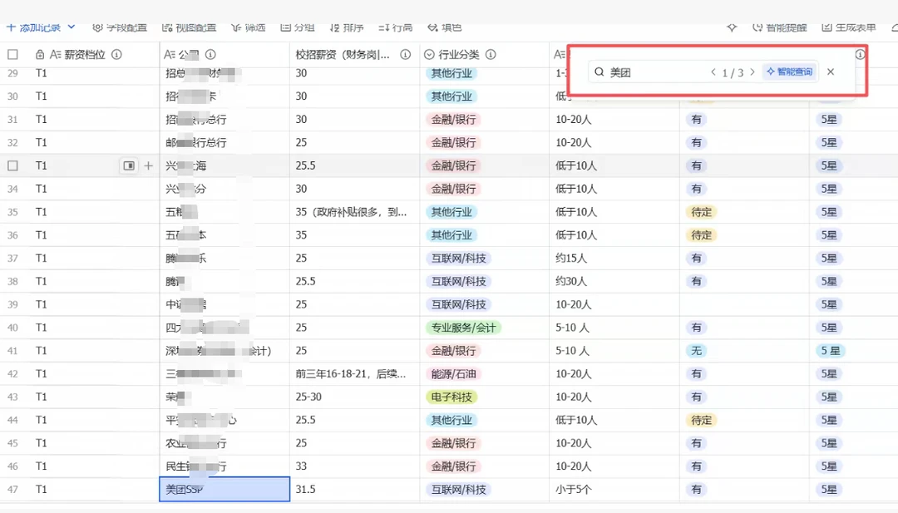Tick the checkbox on the 25.5 兴…海 row
The width and height of the screenshot is (898, 513).
click(x=12, y=165)
